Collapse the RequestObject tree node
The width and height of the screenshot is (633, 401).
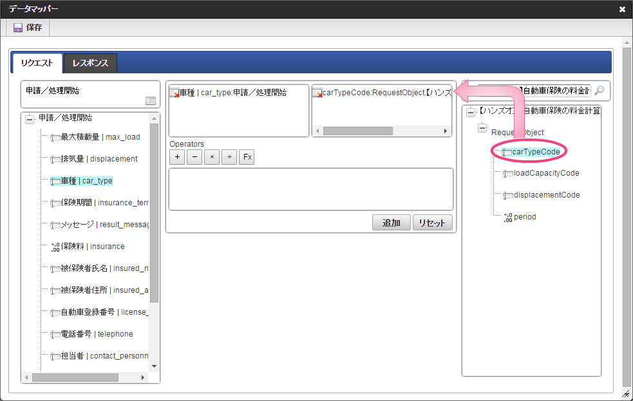tap(482, 128)
